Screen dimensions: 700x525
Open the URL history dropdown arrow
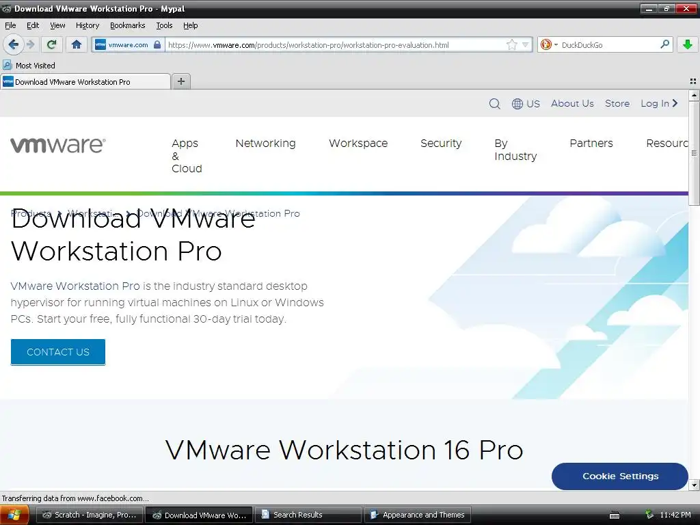(526, 44)
